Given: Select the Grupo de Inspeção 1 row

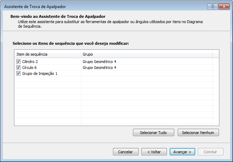Looking at the screenshot, I should 40,73.
